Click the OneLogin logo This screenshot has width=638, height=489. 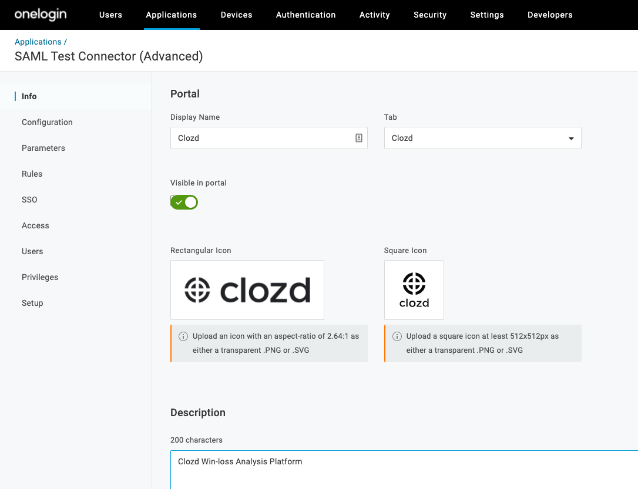click(41, 14)
